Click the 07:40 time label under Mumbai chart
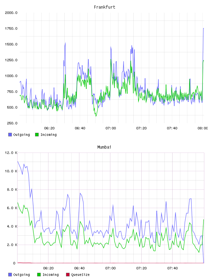 click(x=173, y=268)
